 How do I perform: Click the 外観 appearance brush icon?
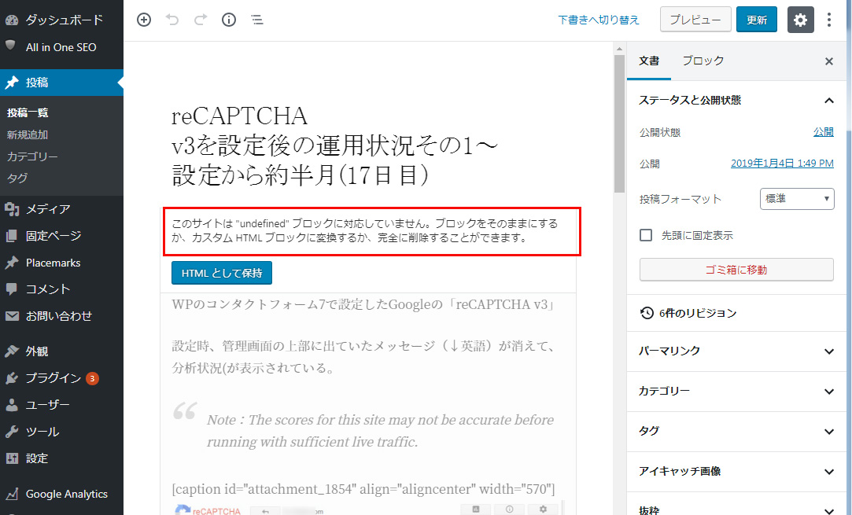point(12,351)
